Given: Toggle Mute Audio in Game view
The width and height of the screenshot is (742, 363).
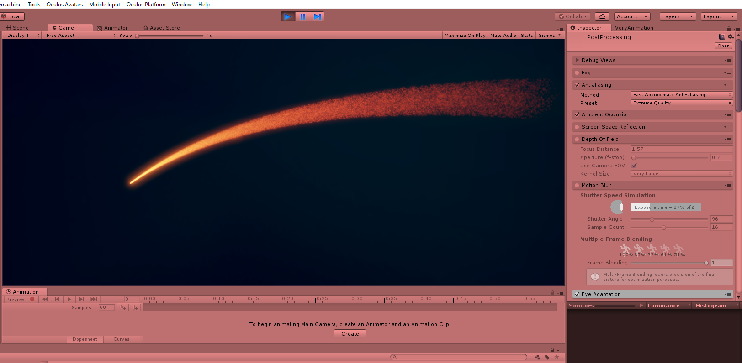Looking at the screenshot, I should point(503,35).
